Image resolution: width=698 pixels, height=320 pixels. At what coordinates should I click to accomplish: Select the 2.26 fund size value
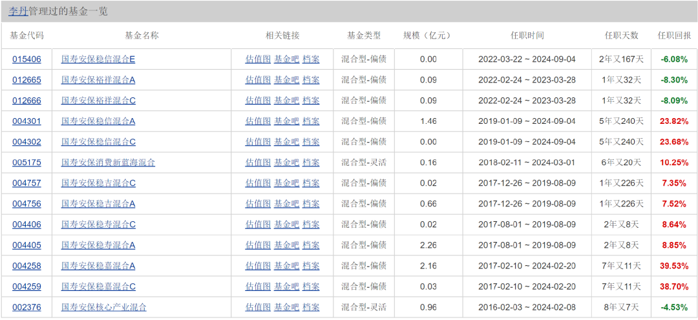[x=428, y=245]
